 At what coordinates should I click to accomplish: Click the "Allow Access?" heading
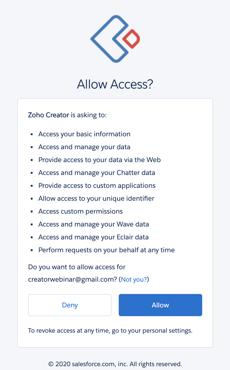115,84
